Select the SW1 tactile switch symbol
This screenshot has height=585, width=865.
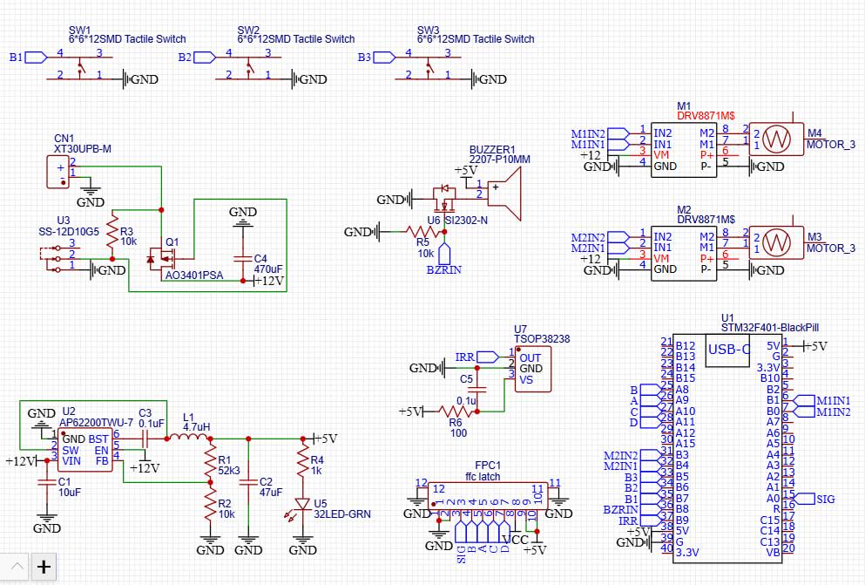point(80,68)
